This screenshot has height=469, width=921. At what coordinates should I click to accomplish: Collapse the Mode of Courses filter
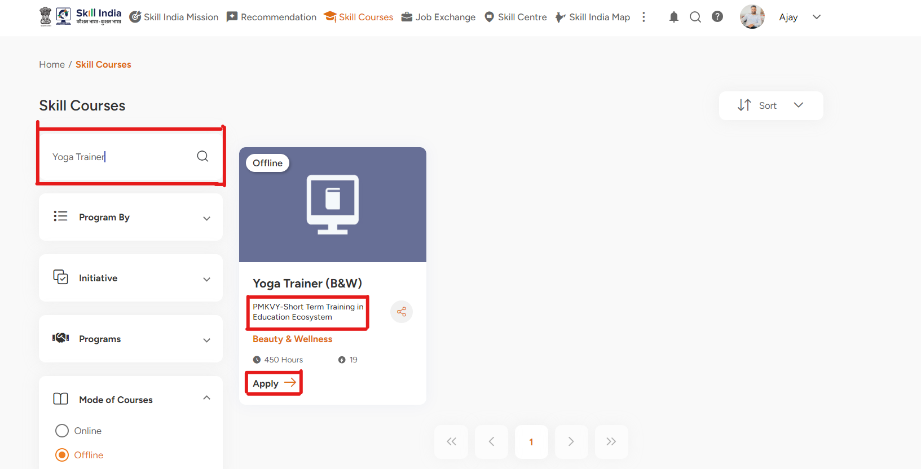tap(206, 398)
